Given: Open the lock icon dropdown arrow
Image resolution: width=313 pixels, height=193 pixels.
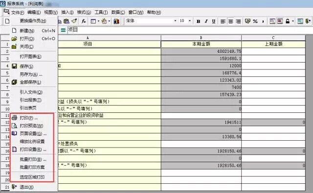Looking at the screenshot, I should [x=293, y=21].
